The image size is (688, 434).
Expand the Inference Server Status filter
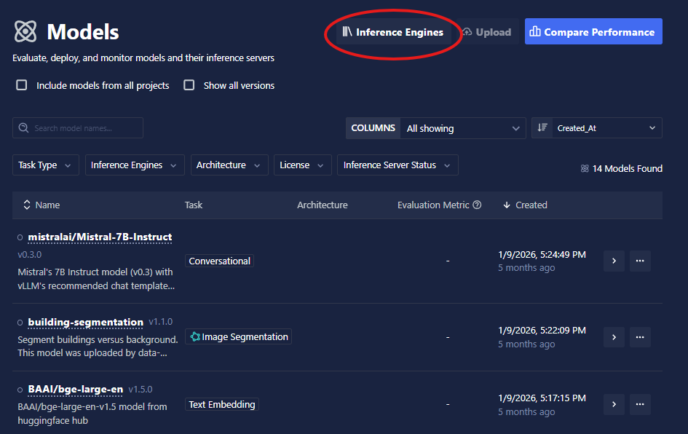(398, 165)
